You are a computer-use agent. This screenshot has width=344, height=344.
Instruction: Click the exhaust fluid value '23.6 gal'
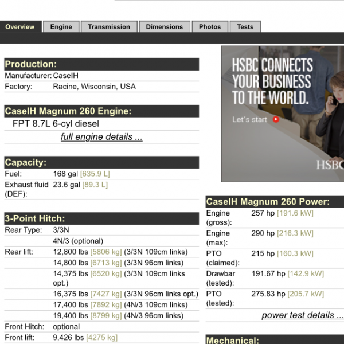click(x=67, y=185)
